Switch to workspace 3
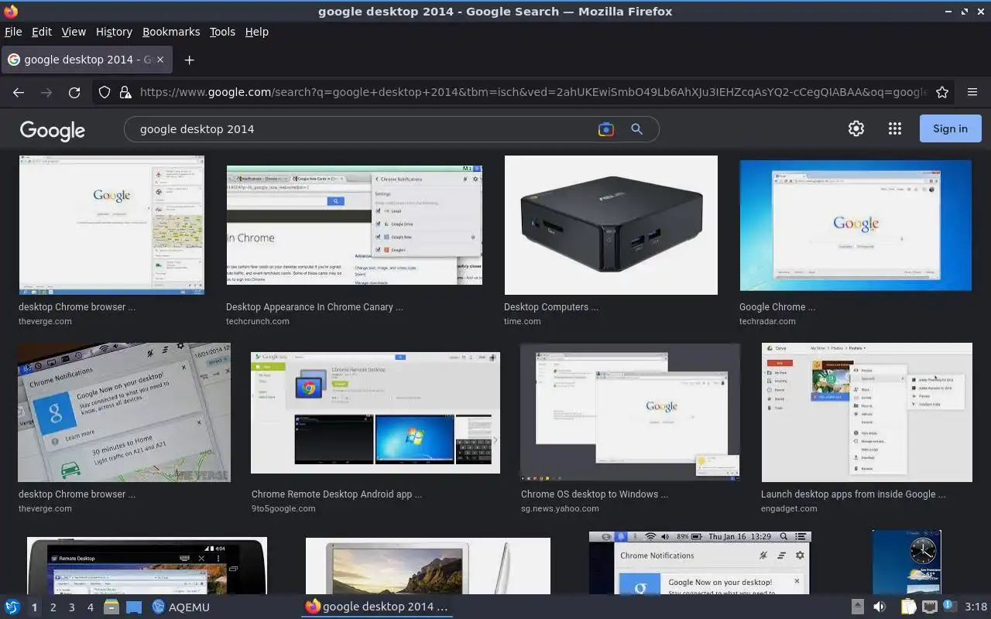Image resolution: width=991 pixels, height=619 pixels. pos(71,607)
